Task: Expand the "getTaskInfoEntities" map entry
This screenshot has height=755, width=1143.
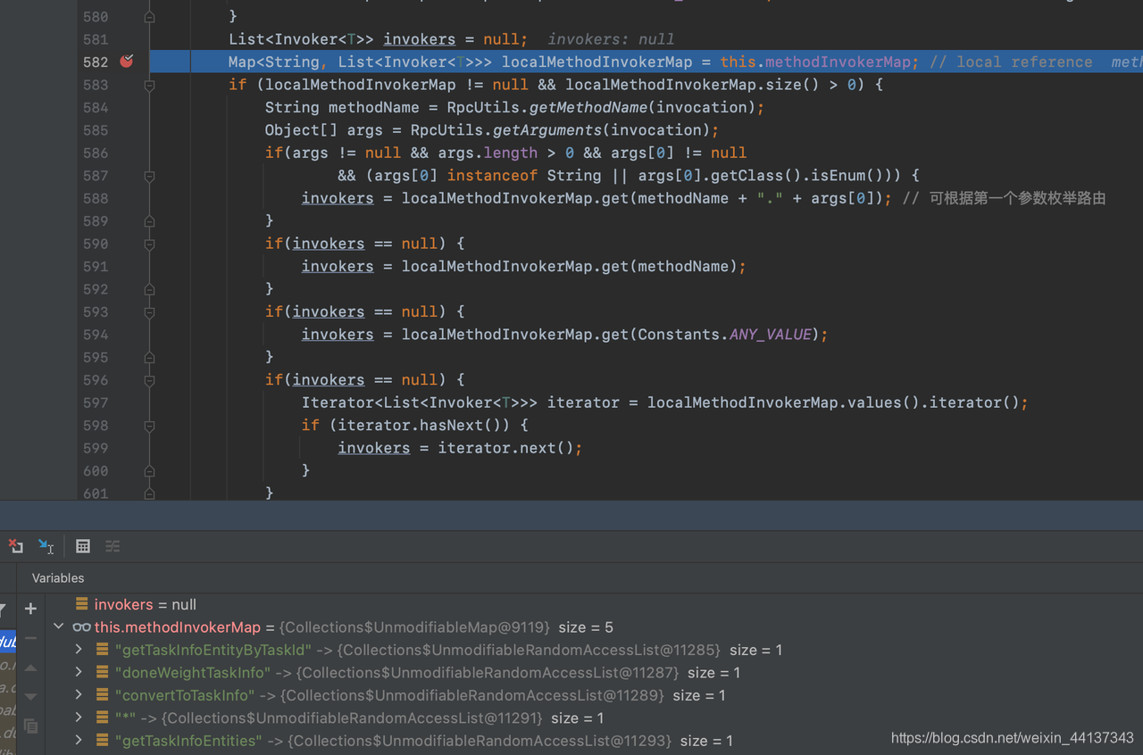Action: click(x=79, y=741)
